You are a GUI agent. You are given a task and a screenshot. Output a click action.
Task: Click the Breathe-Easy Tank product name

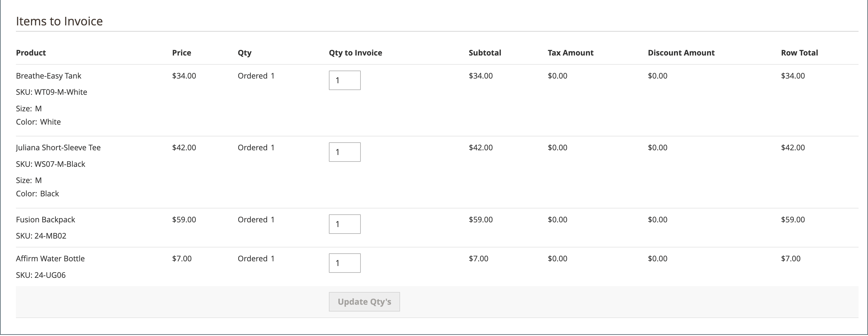click(x=48, y=76)
